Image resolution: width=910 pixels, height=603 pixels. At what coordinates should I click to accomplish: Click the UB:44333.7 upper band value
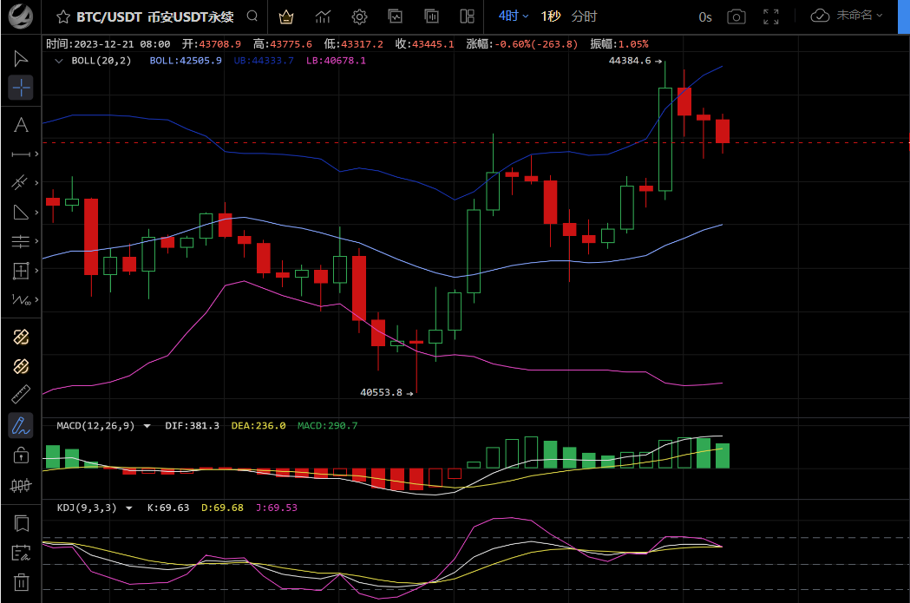[x=264, y=61]
